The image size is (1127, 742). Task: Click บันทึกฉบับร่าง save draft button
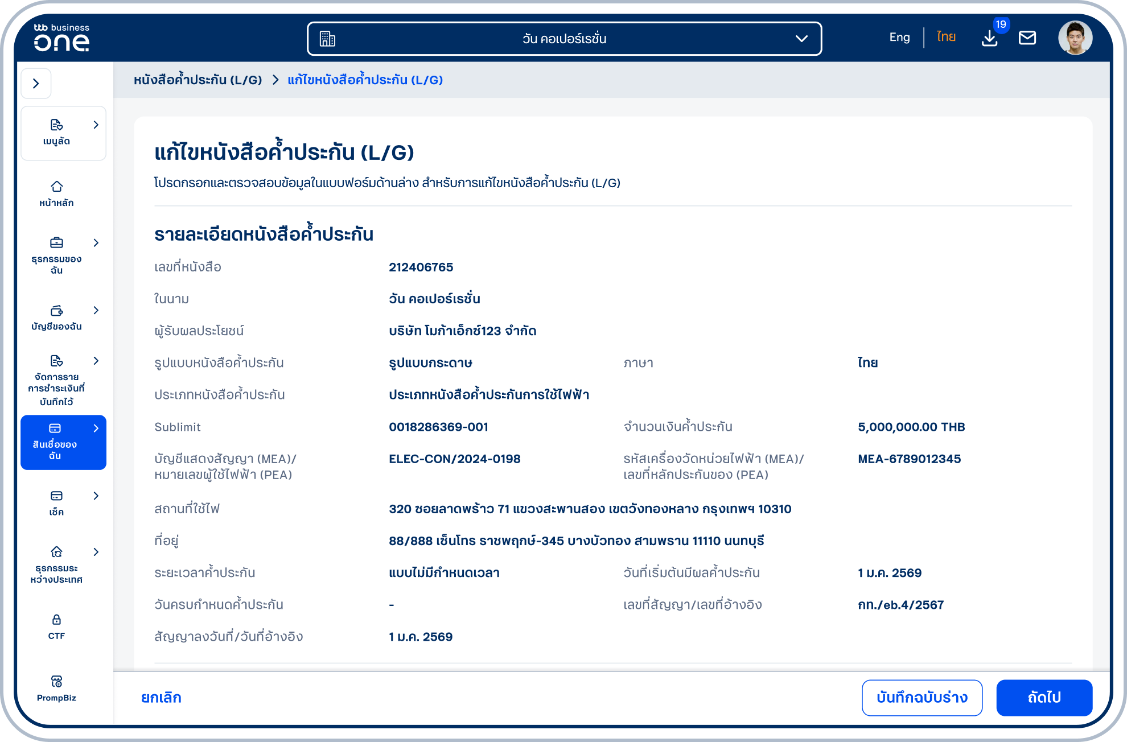point(922,698)
